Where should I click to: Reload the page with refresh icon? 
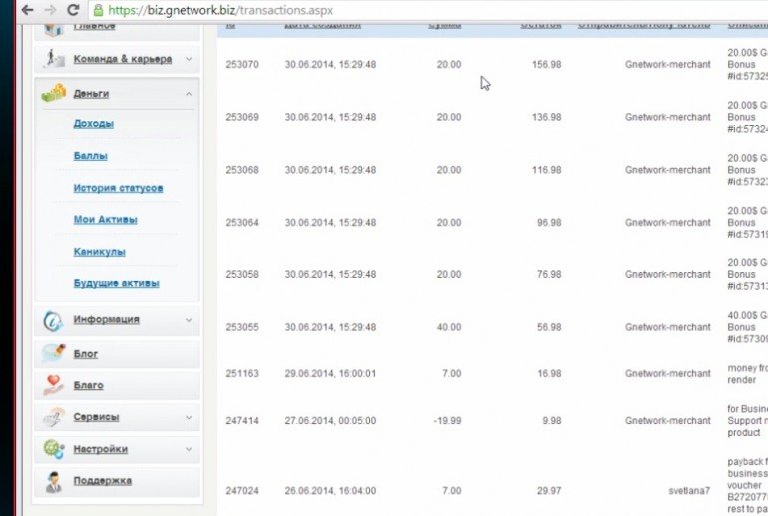click(73, 10)
